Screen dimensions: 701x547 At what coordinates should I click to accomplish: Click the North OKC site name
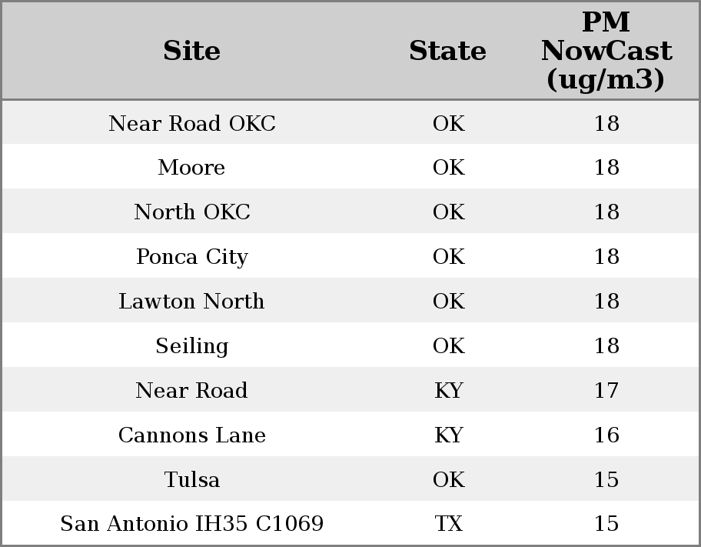tap(191, 212)
